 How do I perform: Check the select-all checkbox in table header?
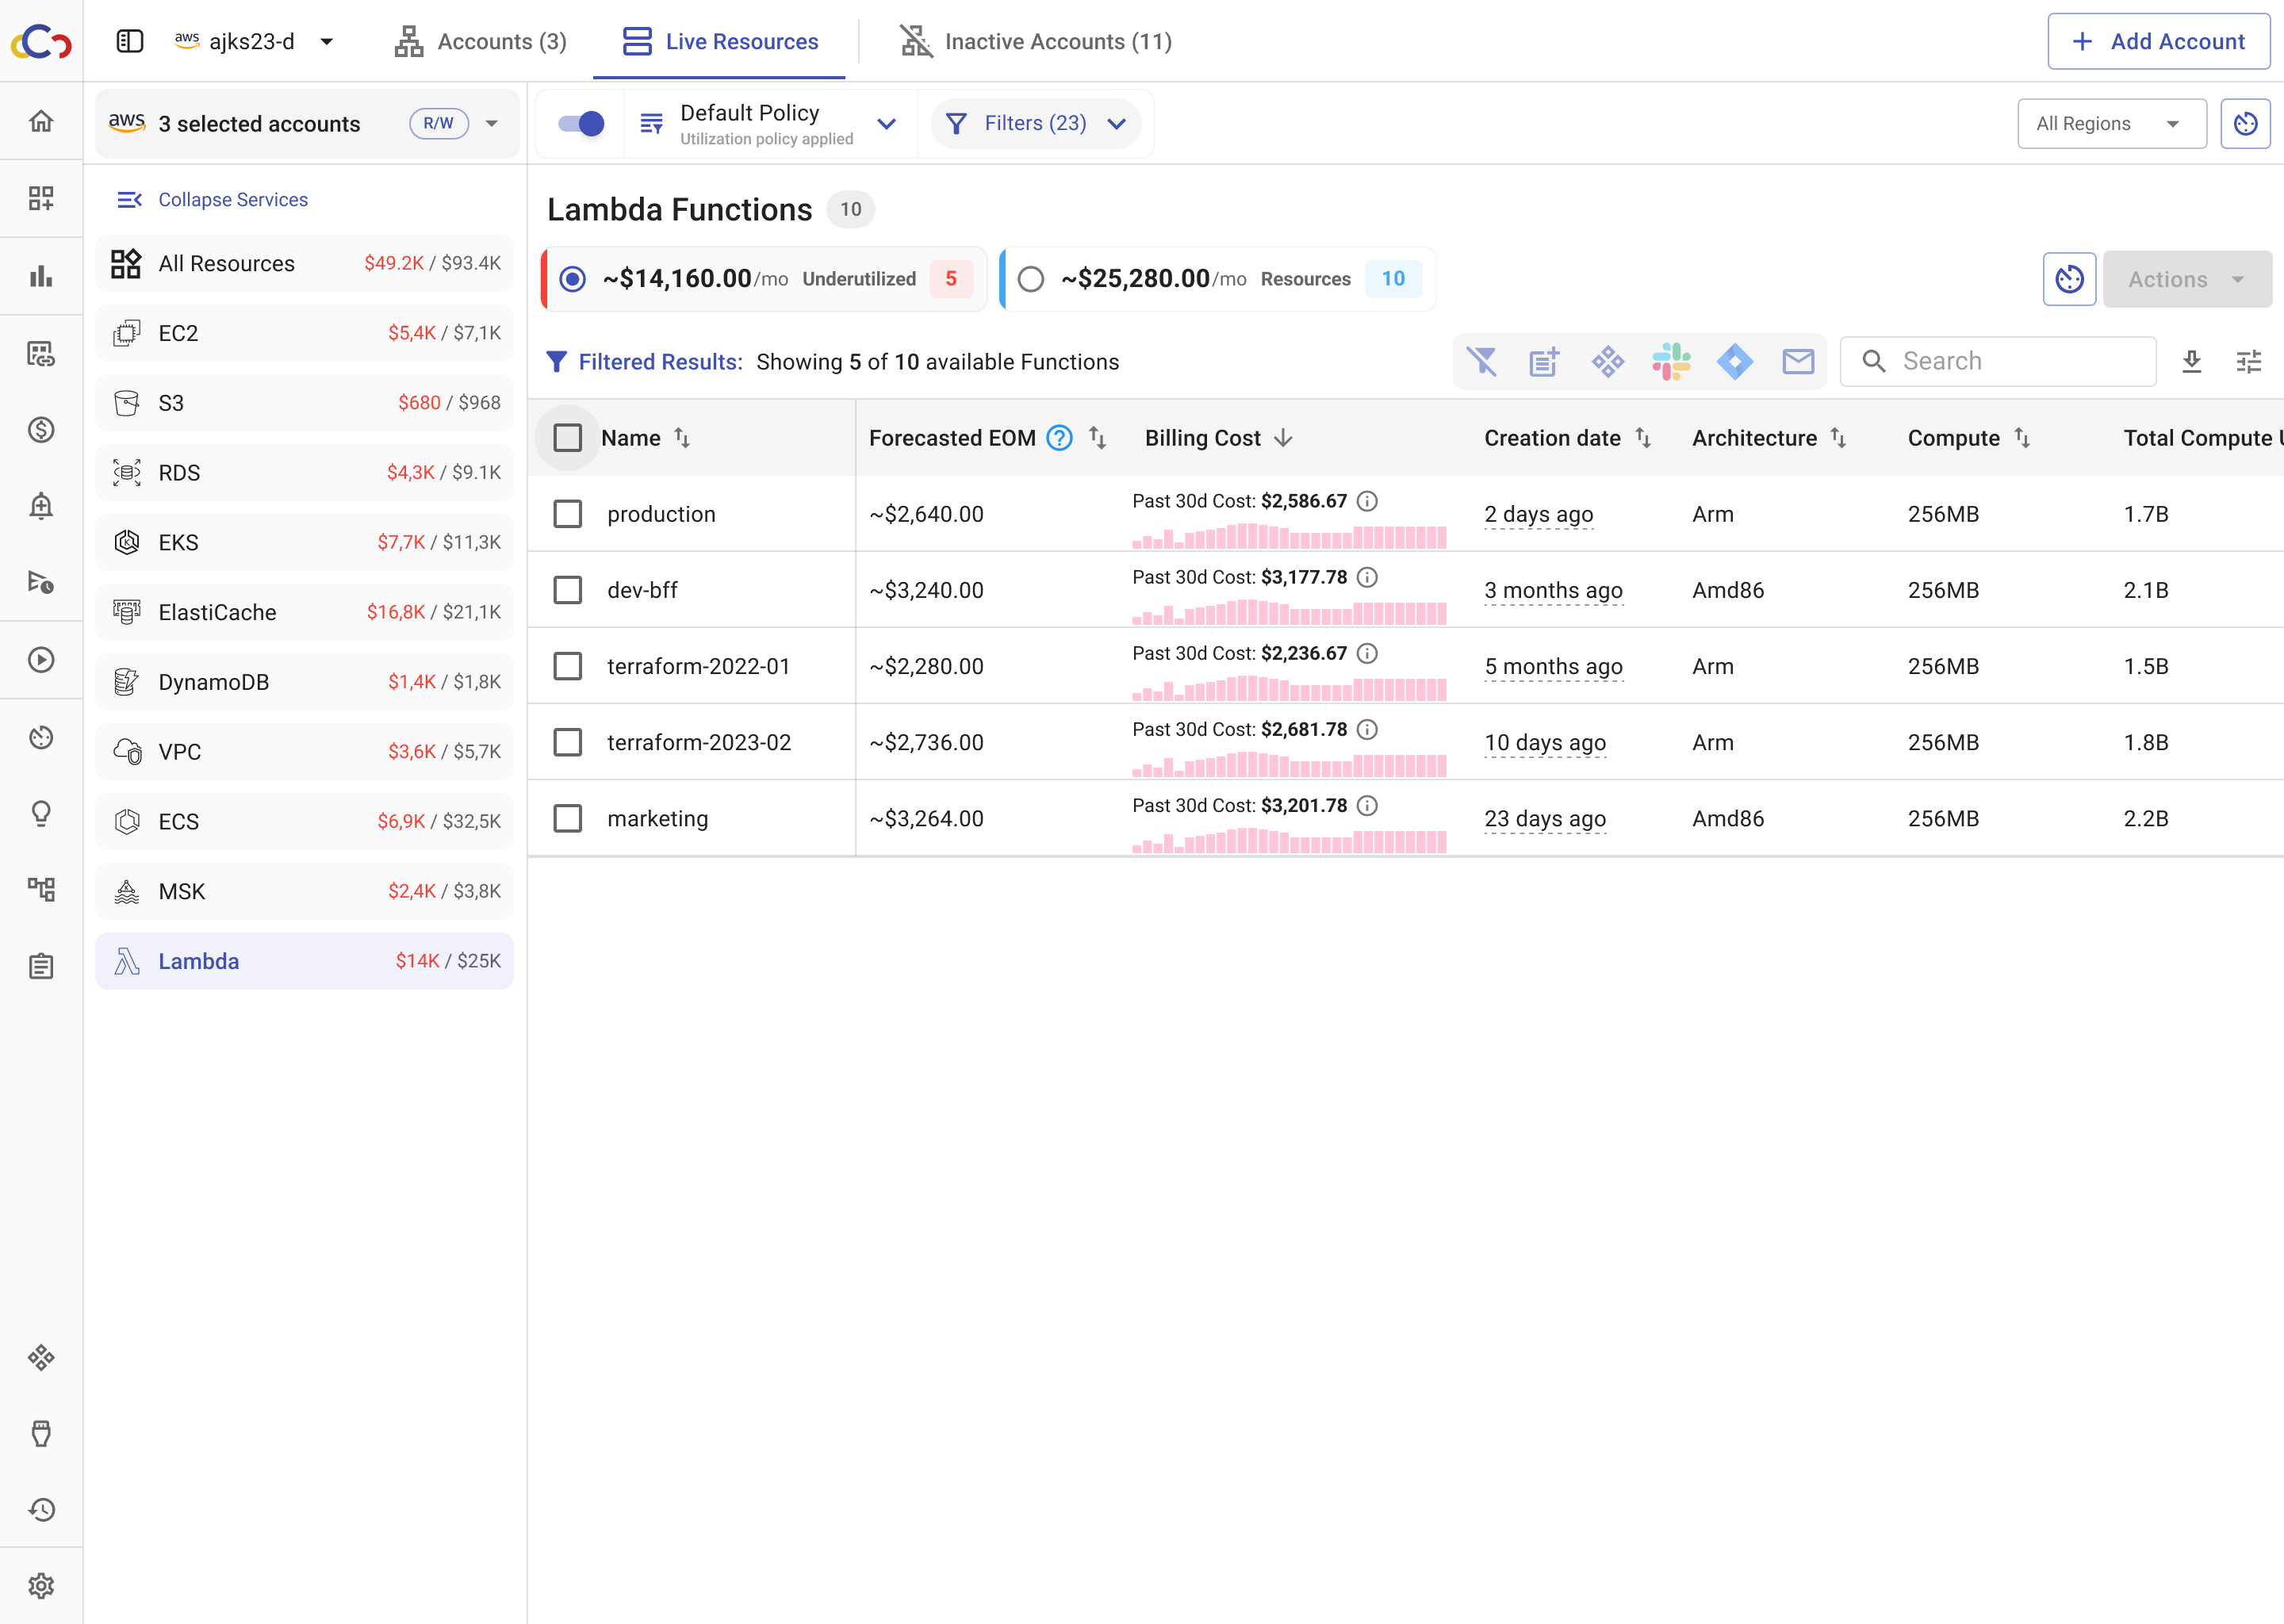click(x=568, y=438)
